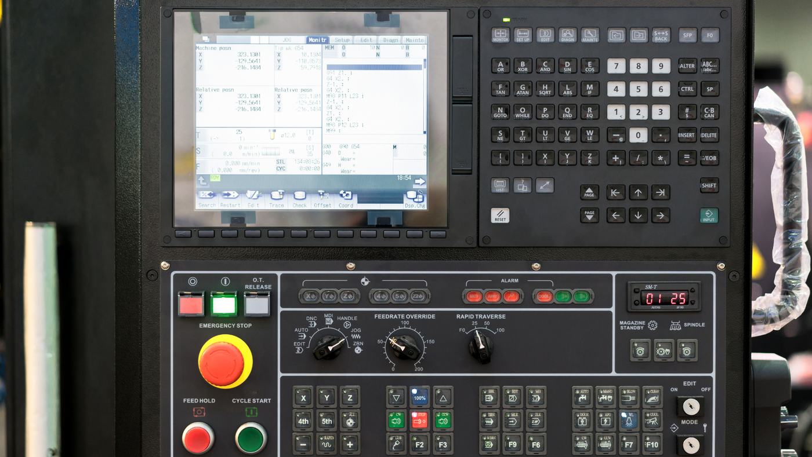Push the S↔S BACK key
The image size is (812, 457).
pos(661,35)
